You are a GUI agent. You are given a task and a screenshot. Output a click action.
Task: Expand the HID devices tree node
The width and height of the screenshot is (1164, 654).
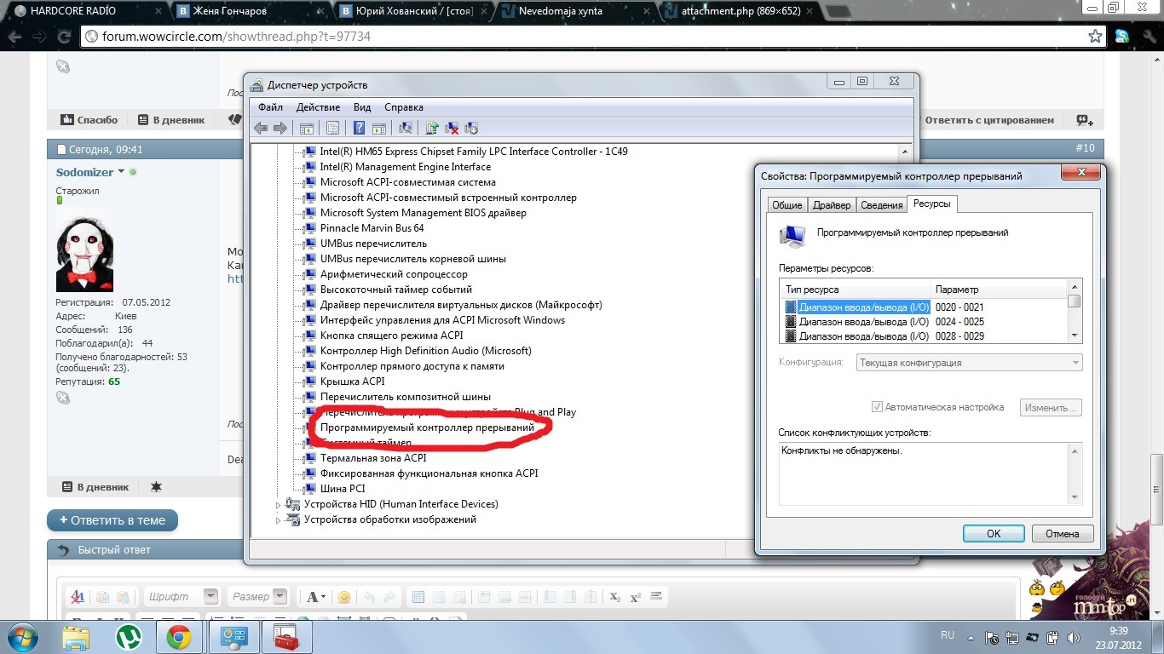pos(278,505)
